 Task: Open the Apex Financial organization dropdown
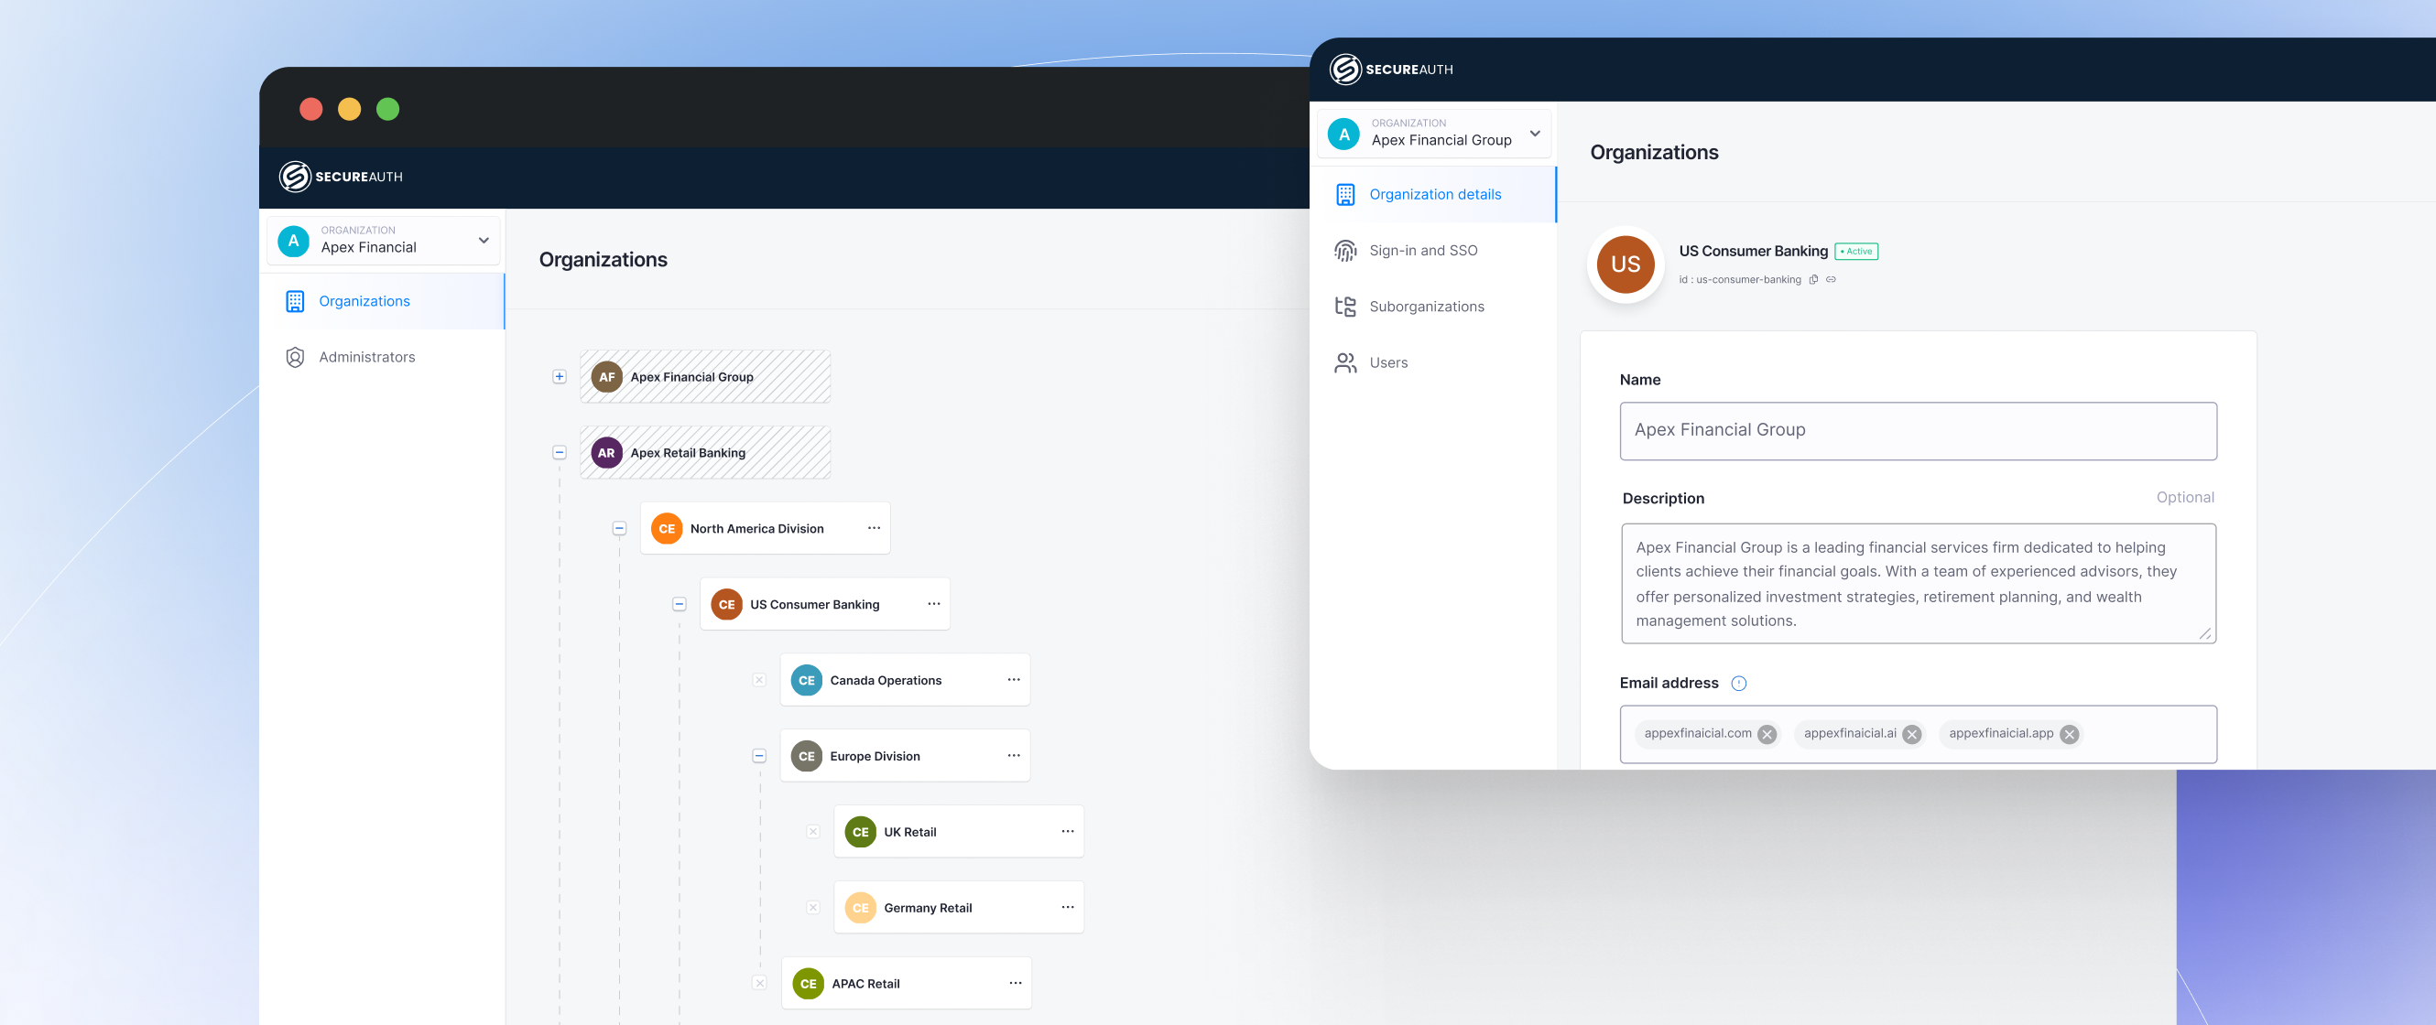tap(385, 240)
